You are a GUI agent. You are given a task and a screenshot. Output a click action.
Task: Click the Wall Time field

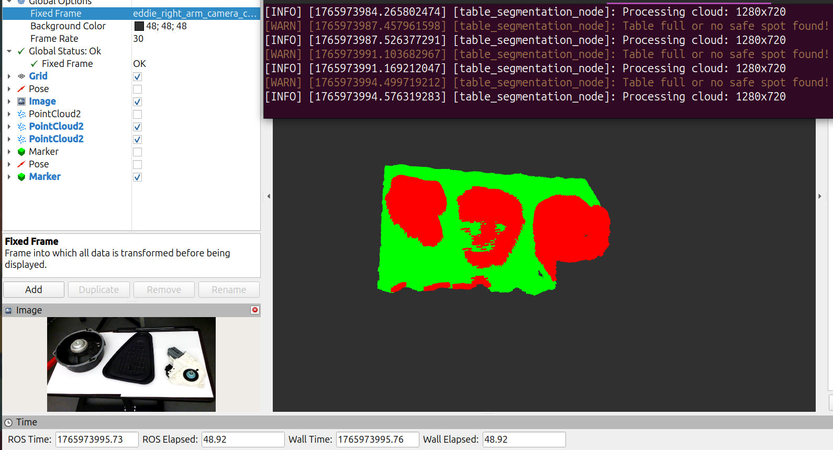tap(377, 440)
